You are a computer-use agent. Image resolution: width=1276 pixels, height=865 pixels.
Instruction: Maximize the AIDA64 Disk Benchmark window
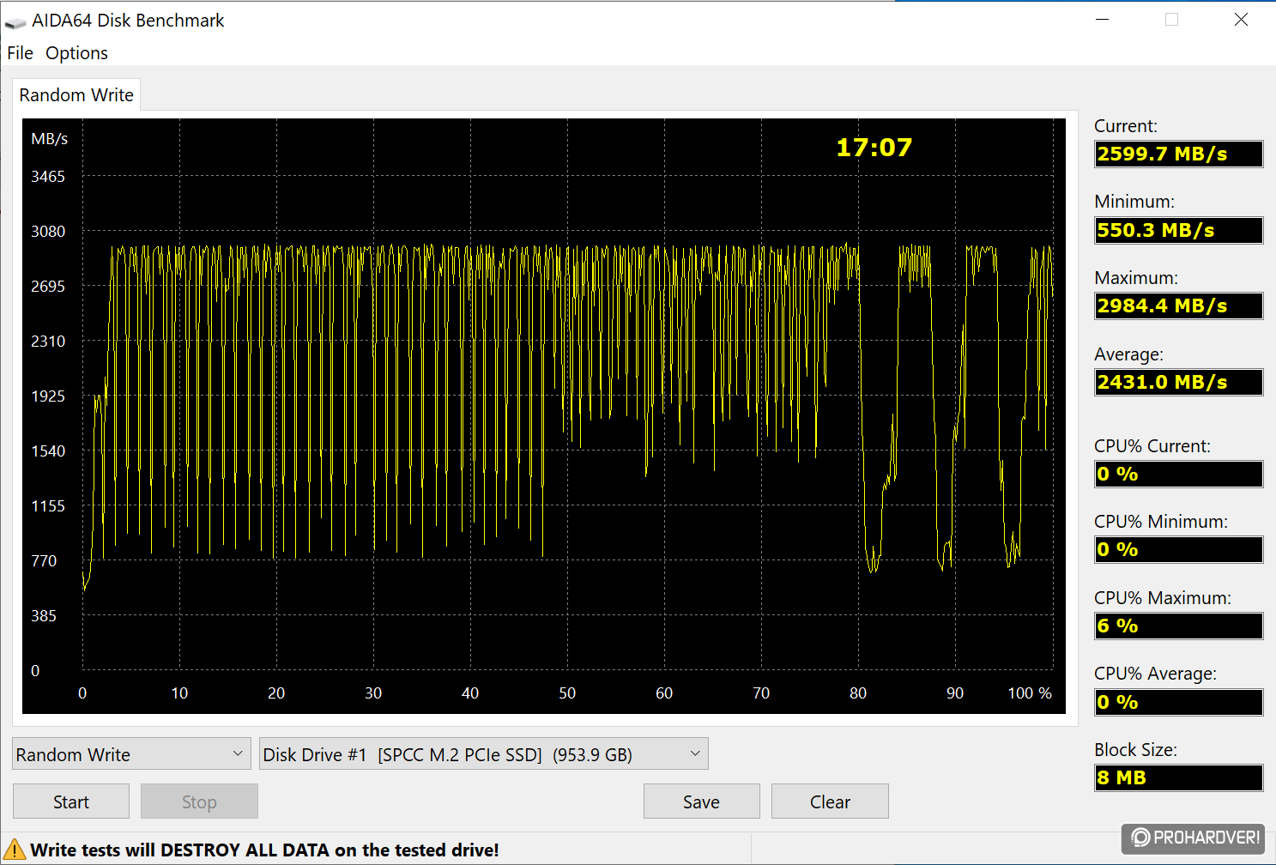(1171, 20)
